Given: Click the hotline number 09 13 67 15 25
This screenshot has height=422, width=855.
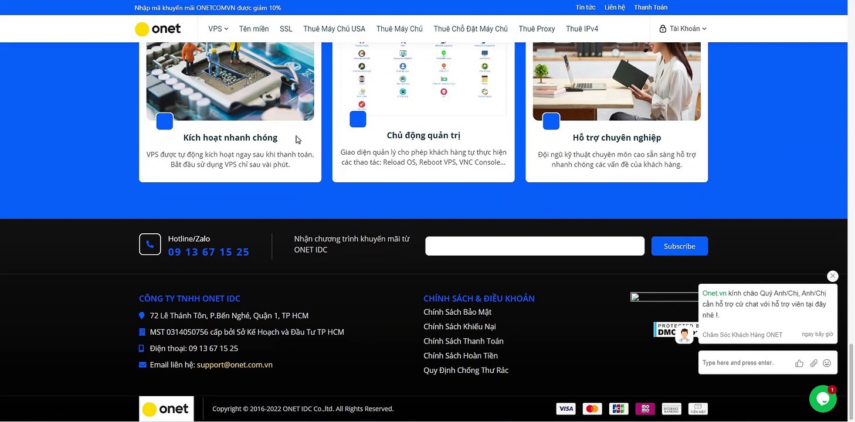Looking at the screenshot, I should [209, 252].
